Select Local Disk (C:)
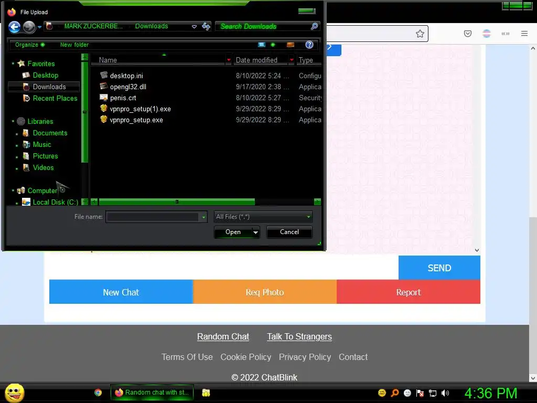Screen dimensions: 537x403 click(55, 202)
